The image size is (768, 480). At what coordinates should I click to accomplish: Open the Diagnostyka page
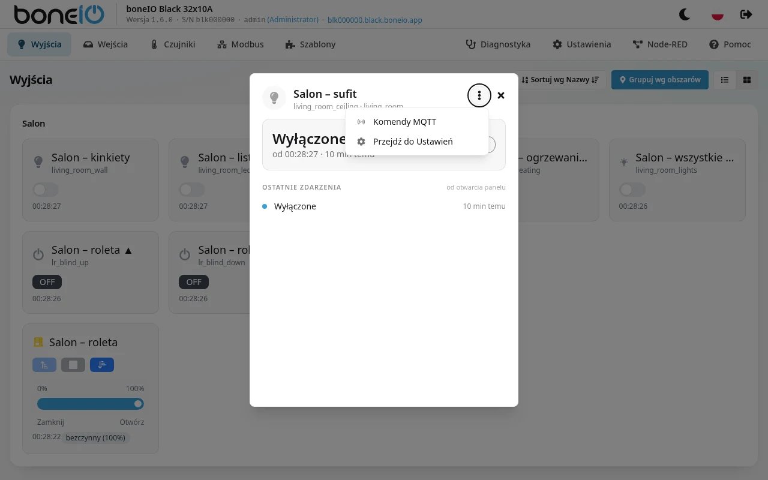[499, 44]
